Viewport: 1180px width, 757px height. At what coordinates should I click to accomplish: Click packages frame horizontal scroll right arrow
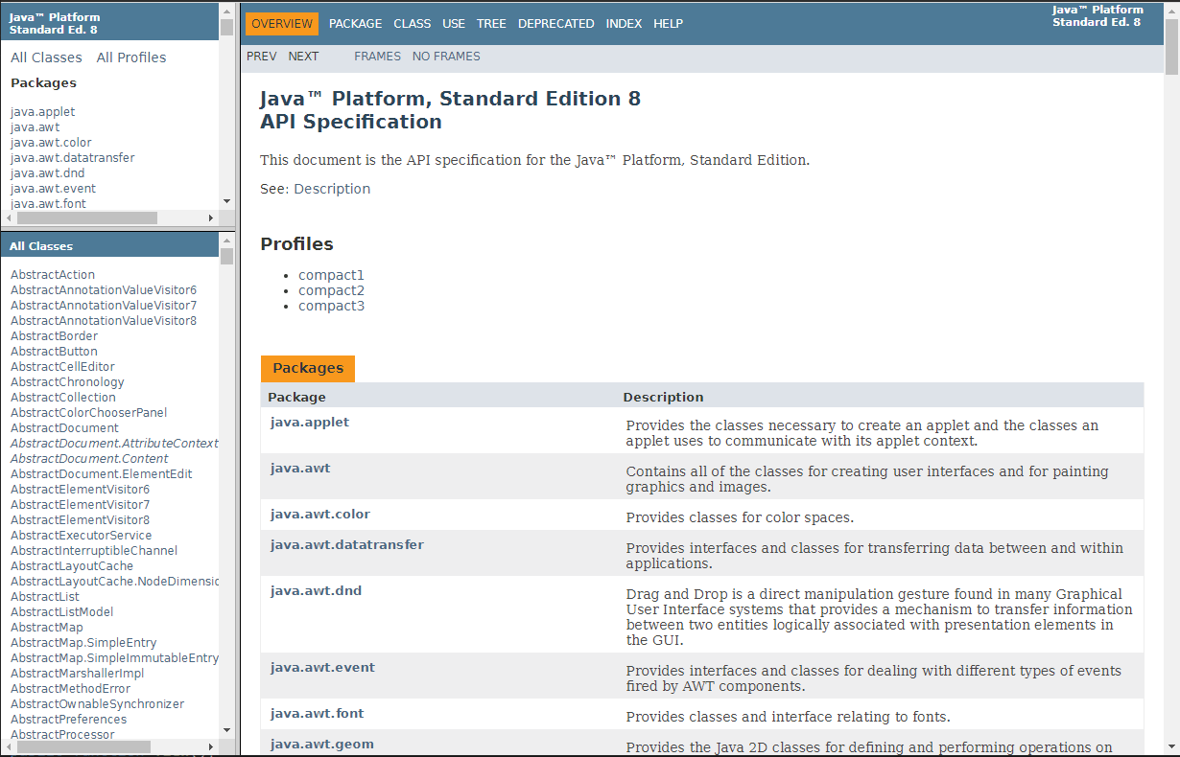tap(211, 218)
